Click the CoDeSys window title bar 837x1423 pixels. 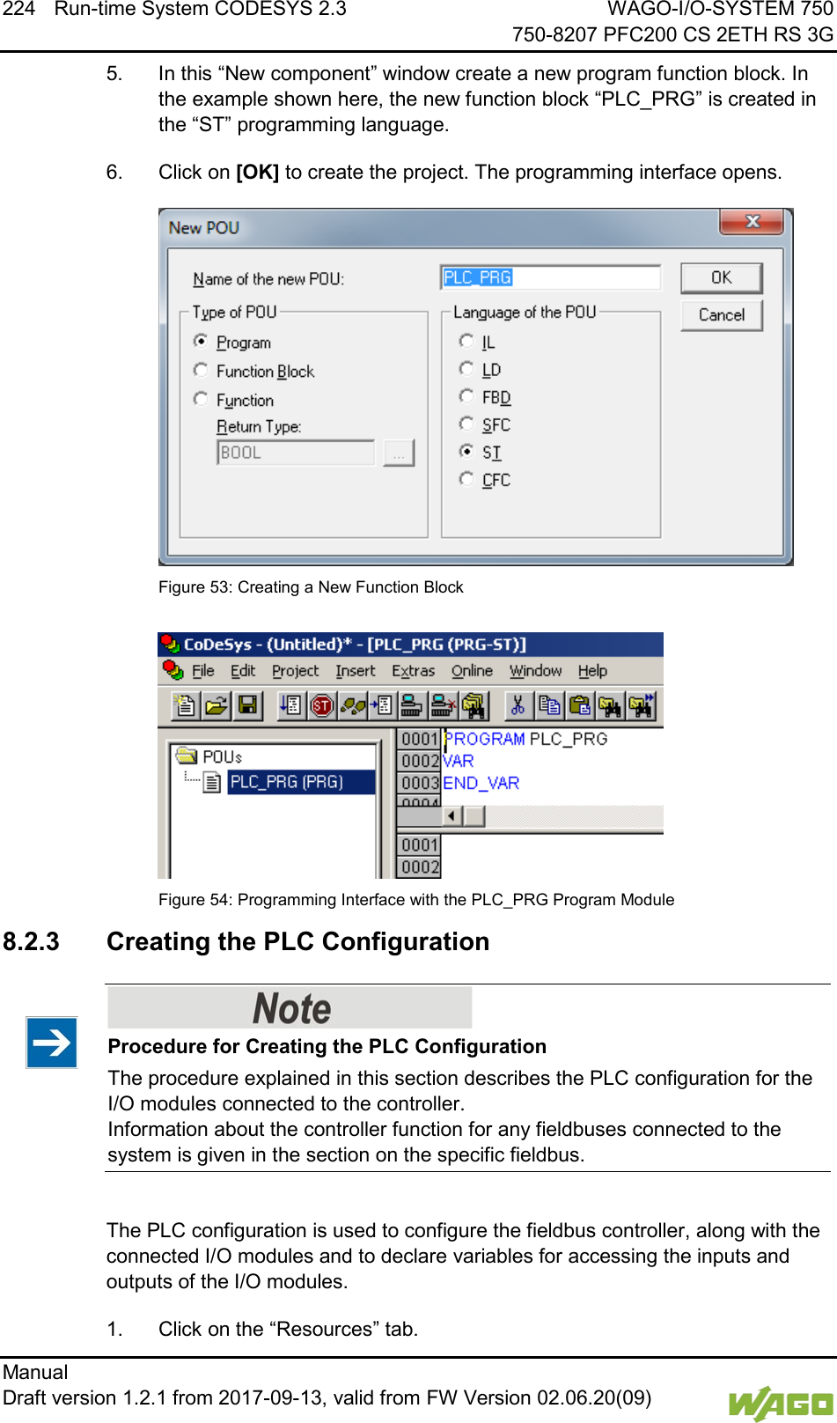(410, 645)
